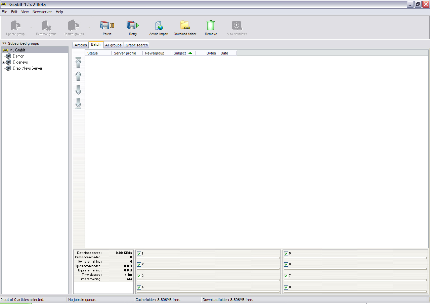This screenshot has height=304, width=430.
Task: Click thread 8 progress bar
Action: tap(355, 292)
